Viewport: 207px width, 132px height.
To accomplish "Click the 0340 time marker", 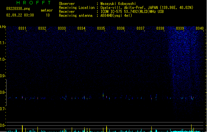I will 200,28.
